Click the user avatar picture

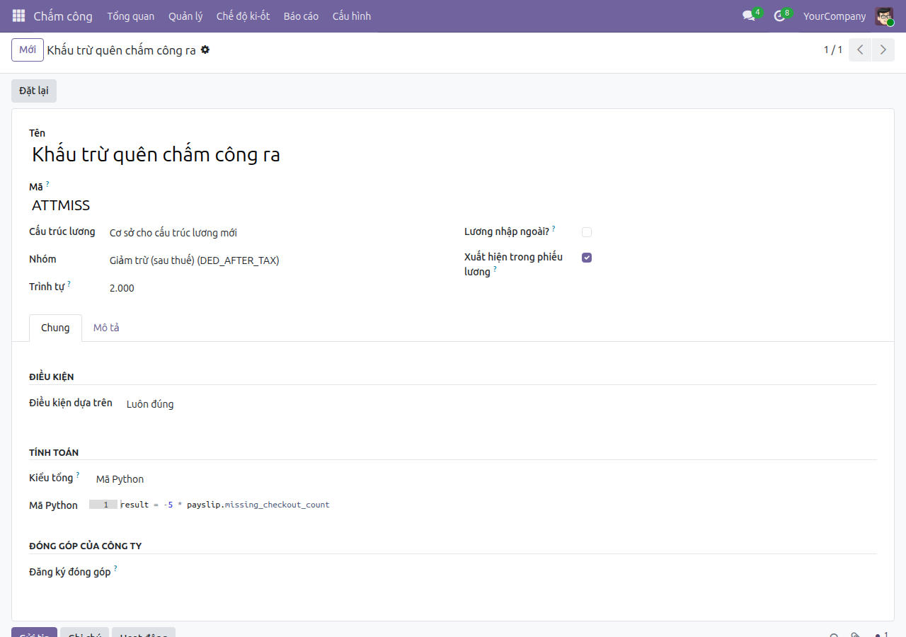pos(884,16)
